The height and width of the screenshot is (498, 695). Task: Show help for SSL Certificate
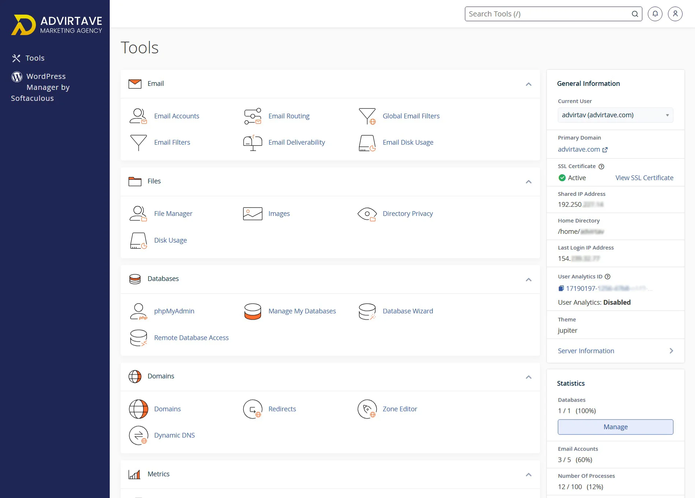[x=601, y=167]
